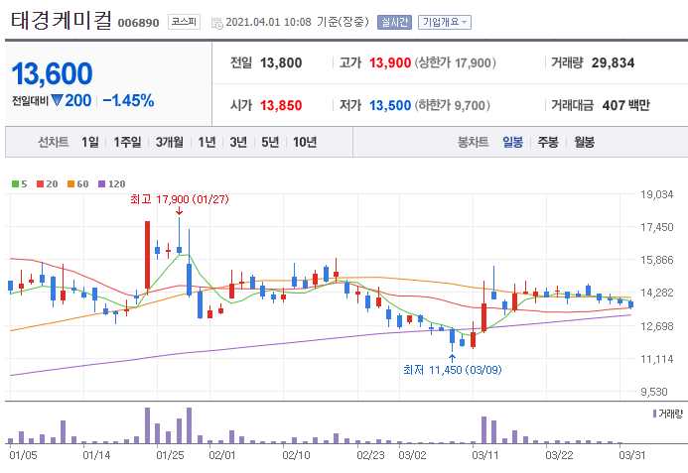The width and height of the screenshot is (688, 473).
Task: Click the blue down-triangle change icon
Action: pos(58,100)
